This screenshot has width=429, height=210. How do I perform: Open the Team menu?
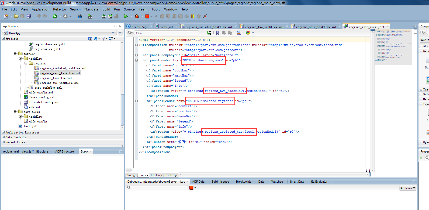(143, 9)
